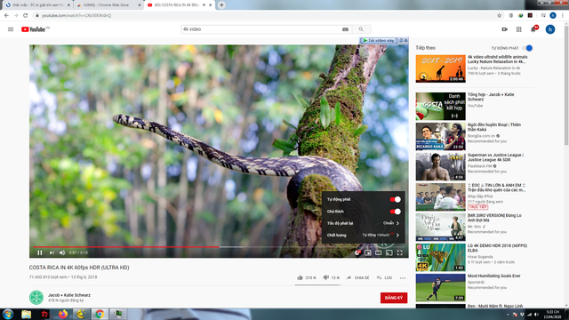This screenshot has height=320, width=569.
Task: Skip to the next video
Action: (52, 252)
